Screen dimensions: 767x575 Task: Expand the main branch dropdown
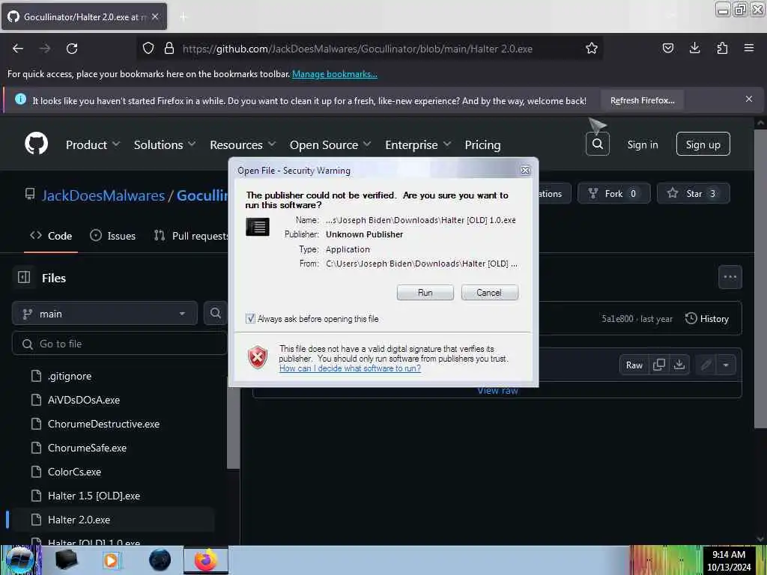[x=105, y=314]
